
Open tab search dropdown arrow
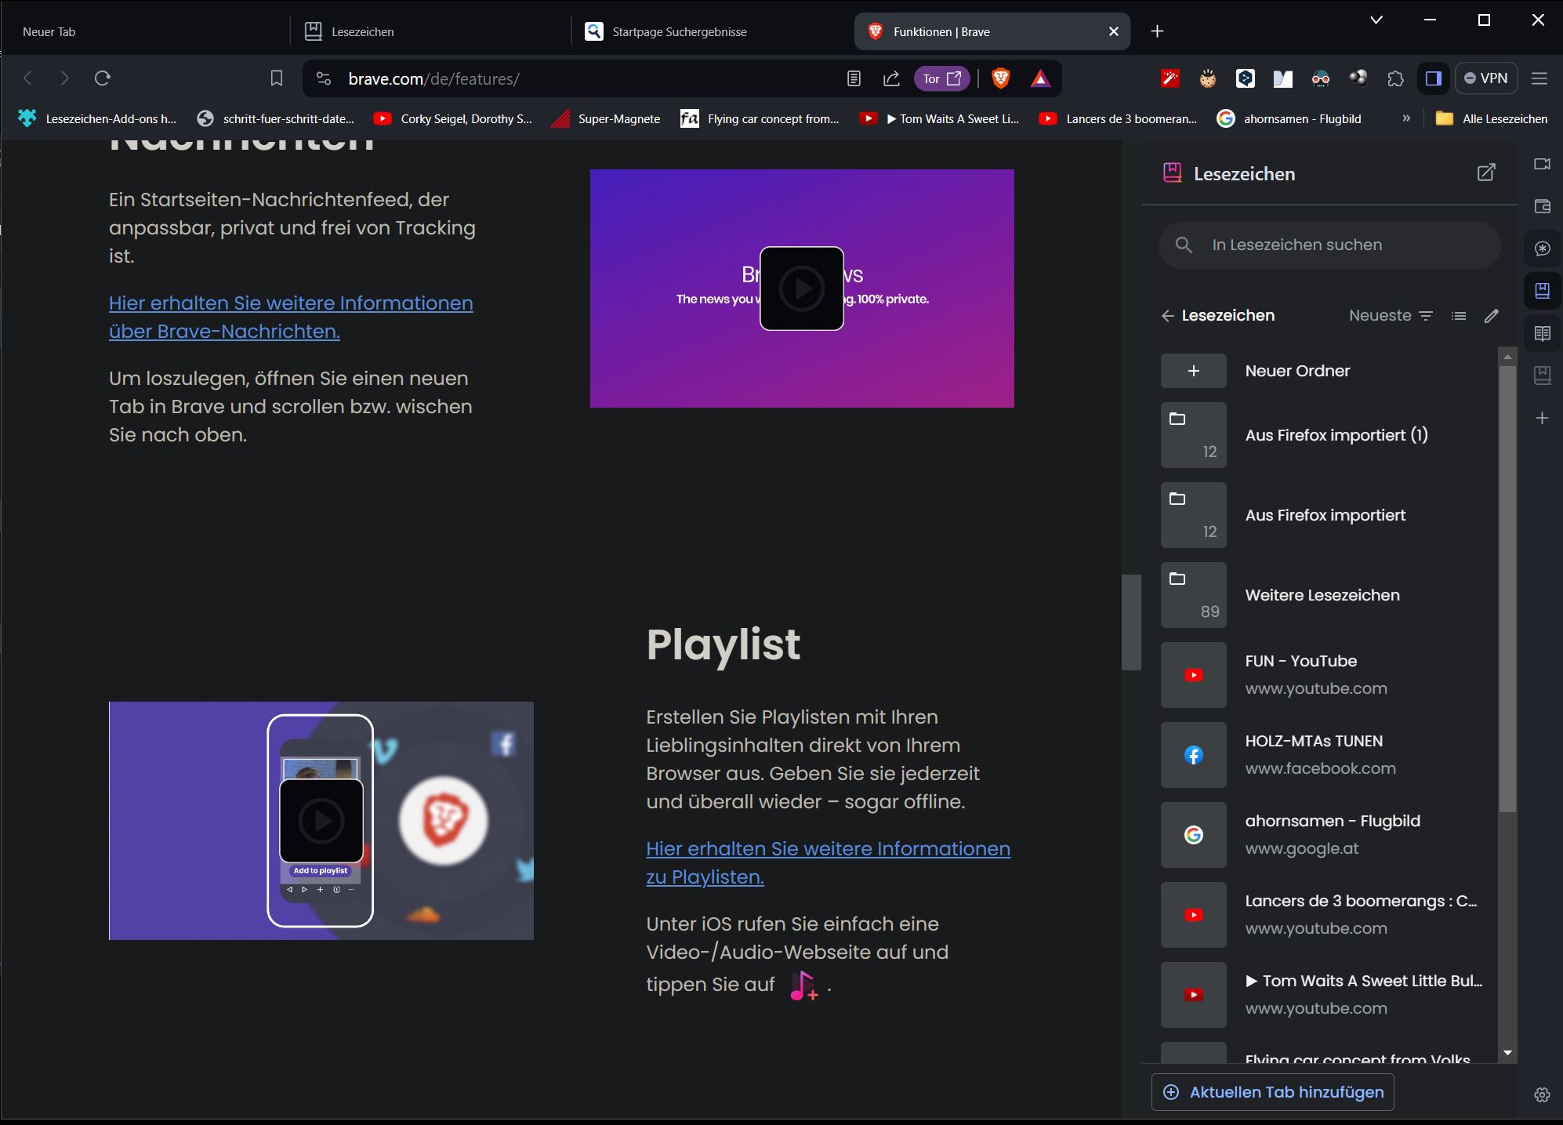pos(1376,20)
